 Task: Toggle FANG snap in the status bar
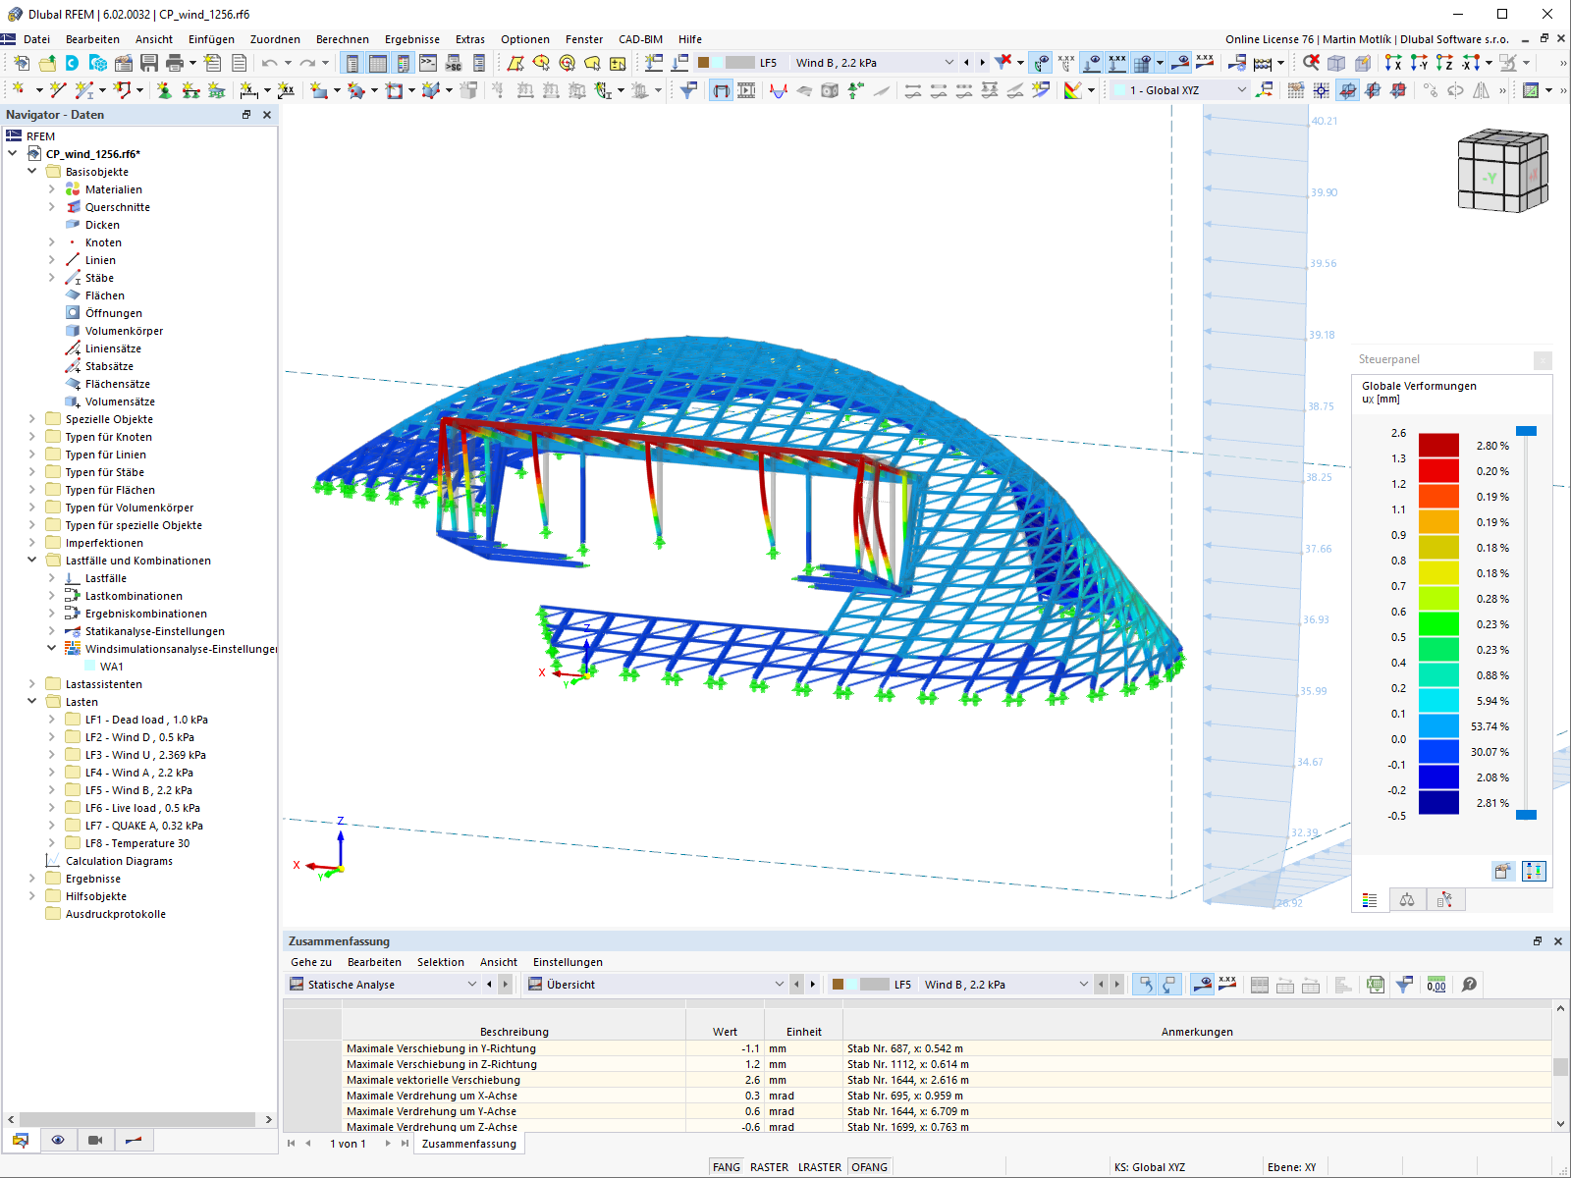(x=727, y=1167)
